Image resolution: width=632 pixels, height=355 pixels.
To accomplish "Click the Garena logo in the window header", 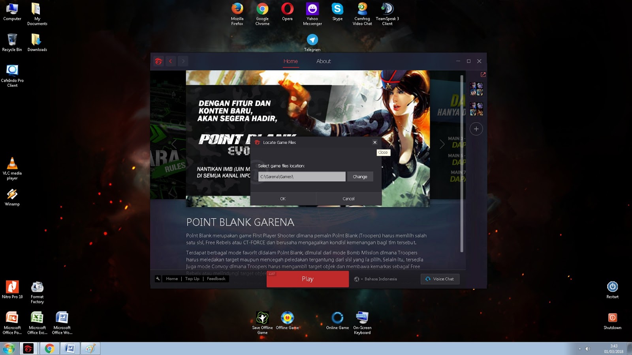I will coord(158,61).
